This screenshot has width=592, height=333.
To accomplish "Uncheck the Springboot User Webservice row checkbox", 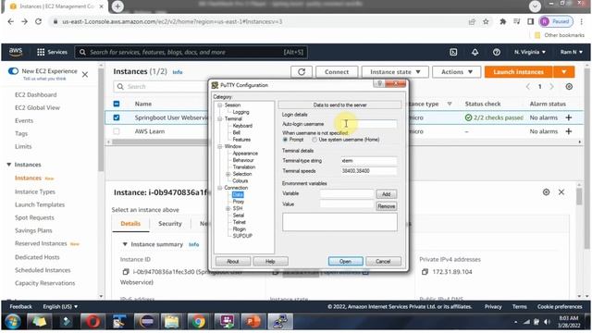I will 117,117.
